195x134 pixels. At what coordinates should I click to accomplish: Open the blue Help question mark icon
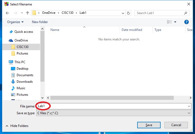coord(187,22)
